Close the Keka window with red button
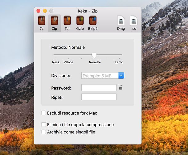 pyautogui.click(x=38, y=11)
